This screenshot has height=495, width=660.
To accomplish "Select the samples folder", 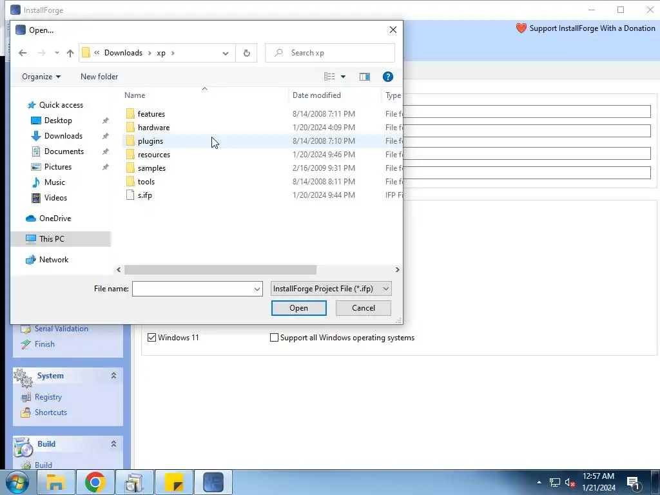I will click(x=151, y=168).
